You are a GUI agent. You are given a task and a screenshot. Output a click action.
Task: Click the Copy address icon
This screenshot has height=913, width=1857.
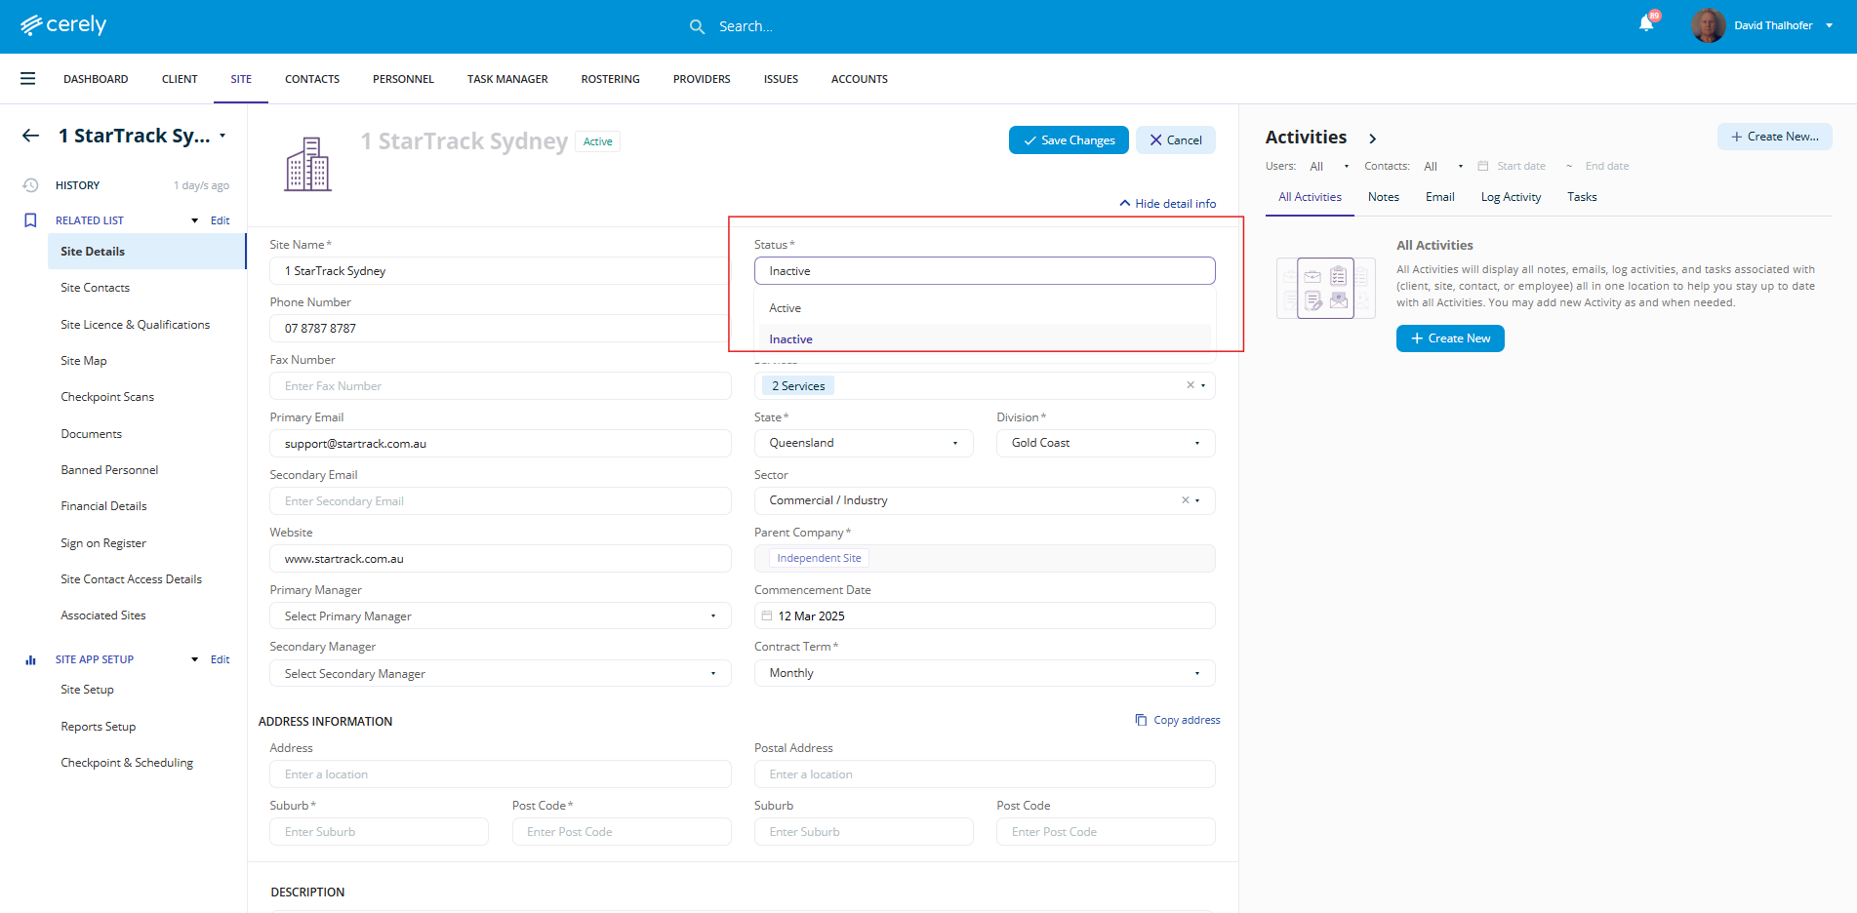click(x=1141, y=720)
